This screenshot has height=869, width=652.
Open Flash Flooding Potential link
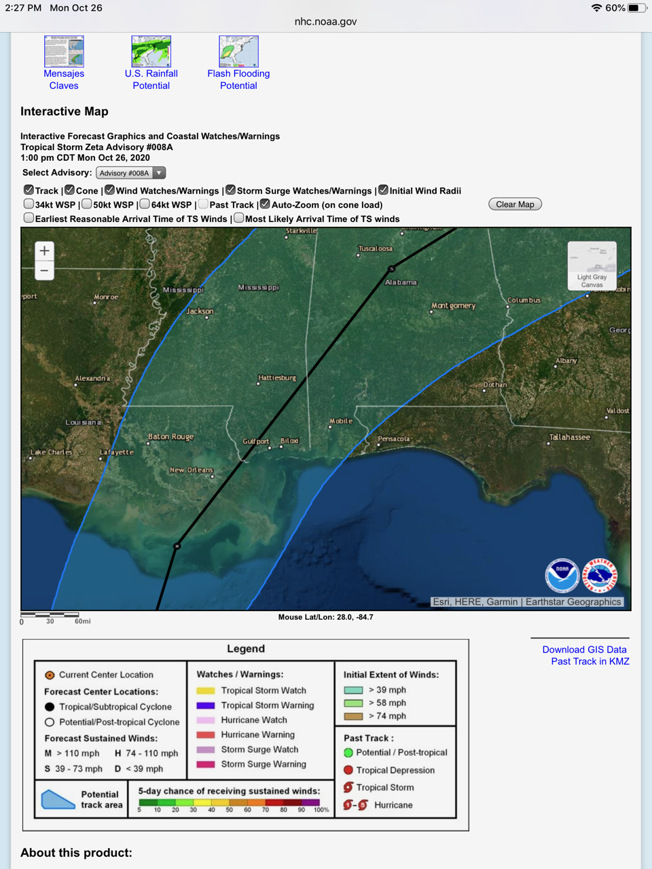(238, 79)
